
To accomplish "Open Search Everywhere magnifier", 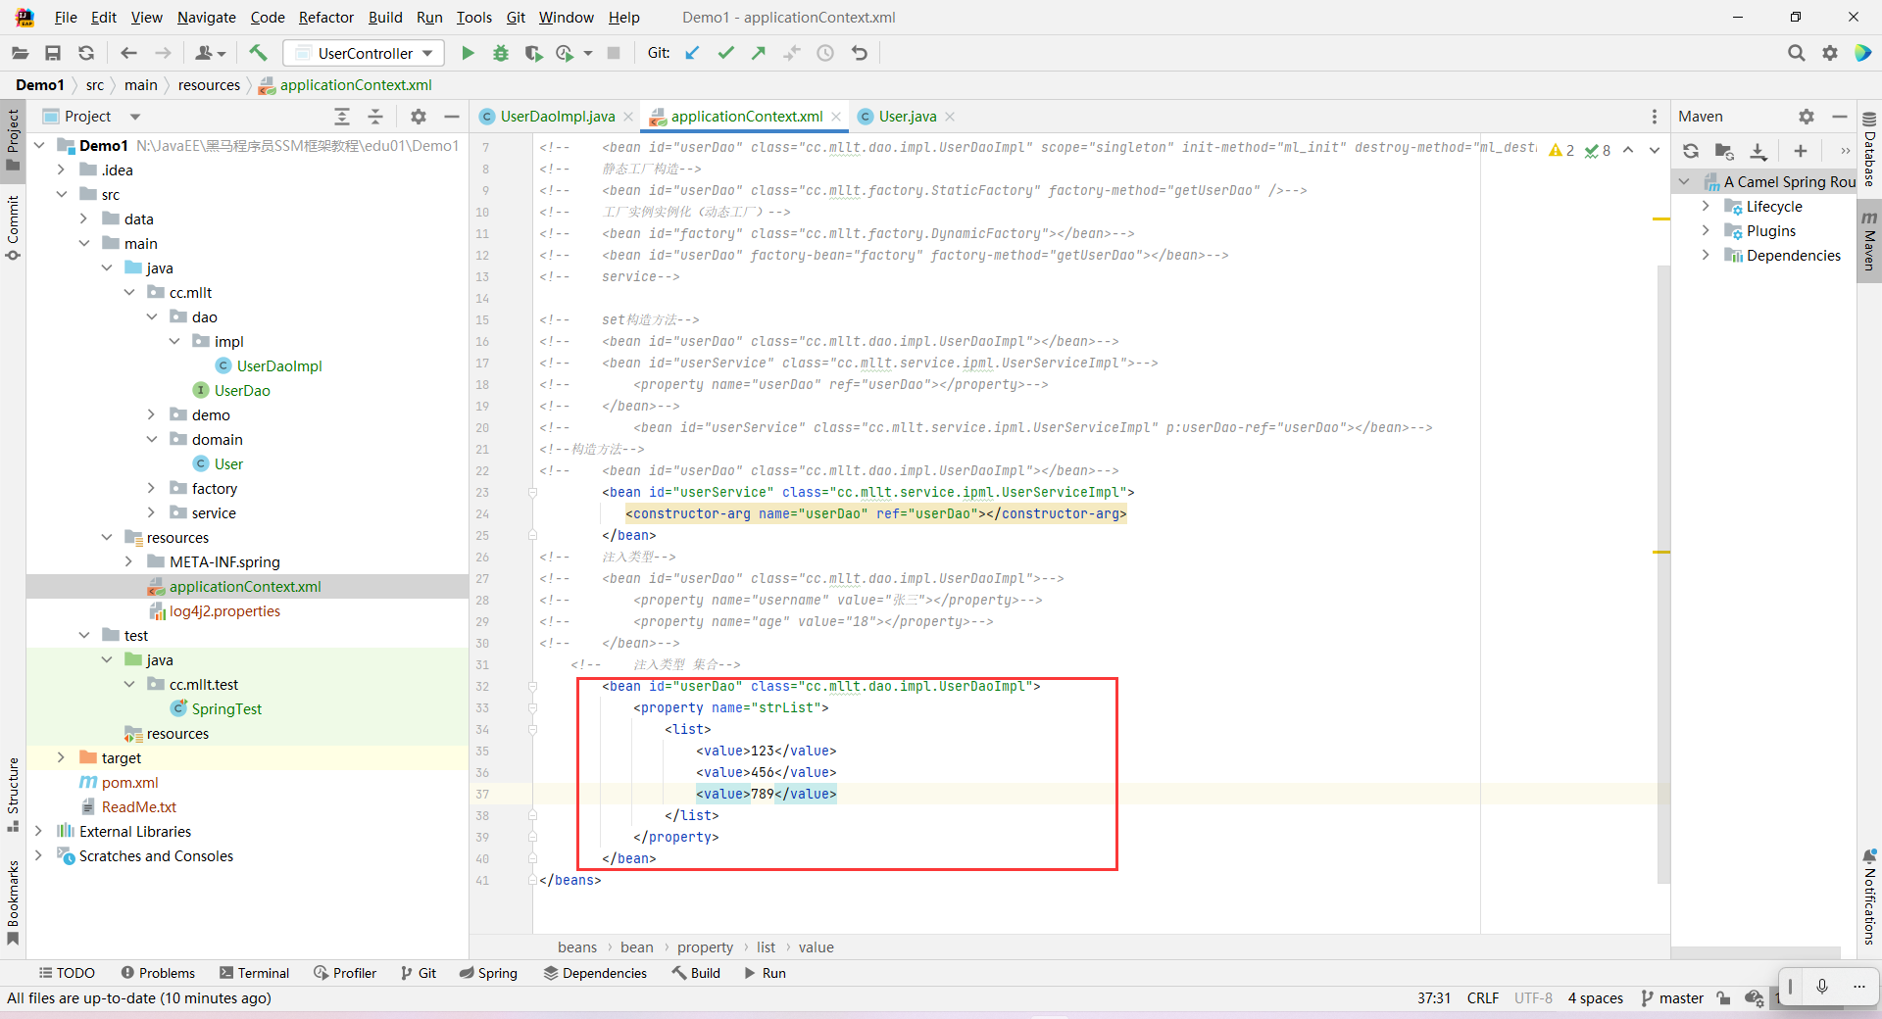I will (x=1796, y=53).
